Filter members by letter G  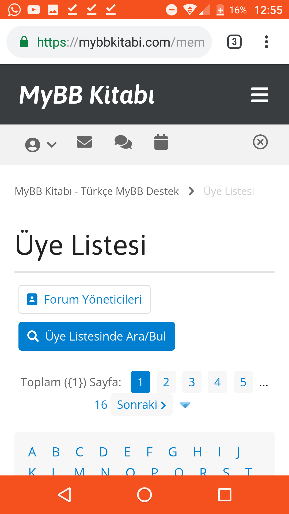[173, 452]
